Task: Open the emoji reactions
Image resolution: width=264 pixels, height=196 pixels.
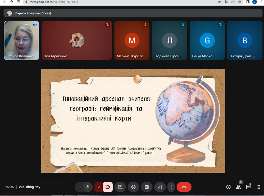Action: point(133,187)
